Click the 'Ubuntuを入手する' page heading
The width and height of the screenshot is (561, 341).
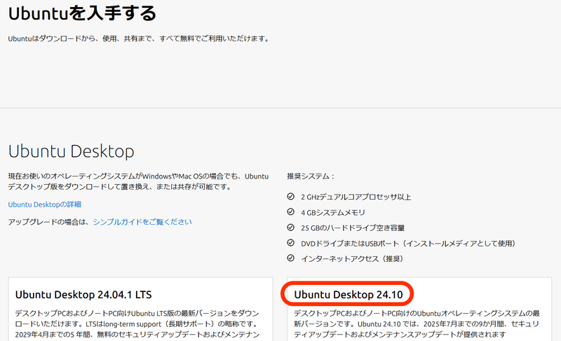82,13
